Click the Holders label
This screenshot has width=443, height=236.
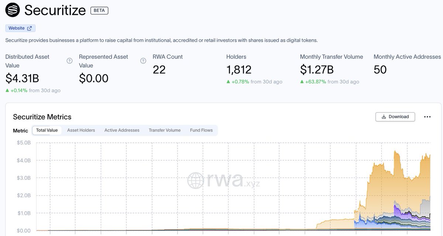coord(236,57)
